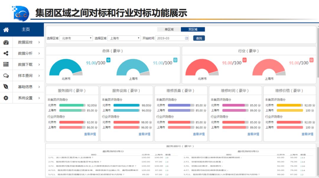Click the 数据监控 dashboard gauge icon

point(6,42)
